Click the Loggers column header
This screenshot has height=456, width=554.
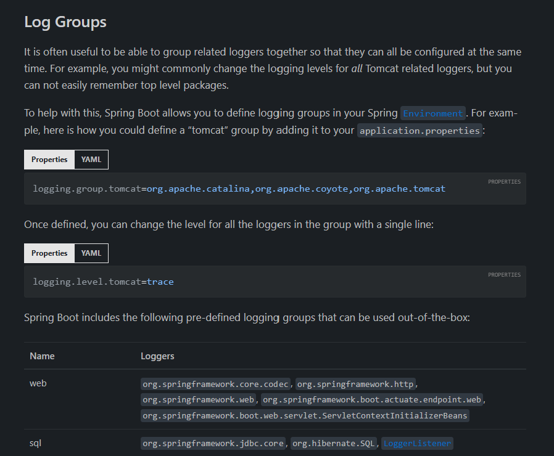coord(157,356)
